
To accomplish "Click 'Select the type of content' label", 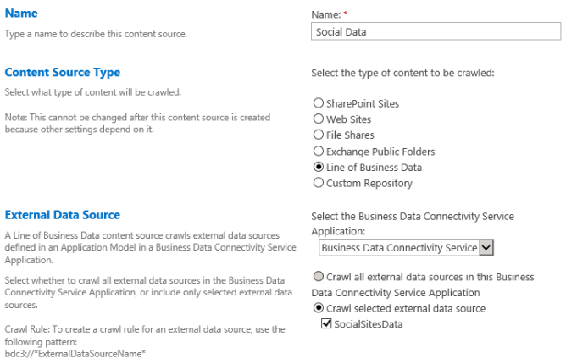I will click(402, 73).
